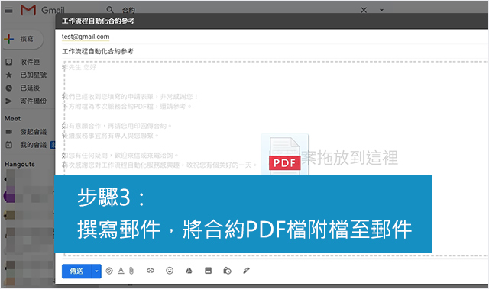Click the search magnifier icon
The image size is (489, 289).
click(x=110, y=10)
